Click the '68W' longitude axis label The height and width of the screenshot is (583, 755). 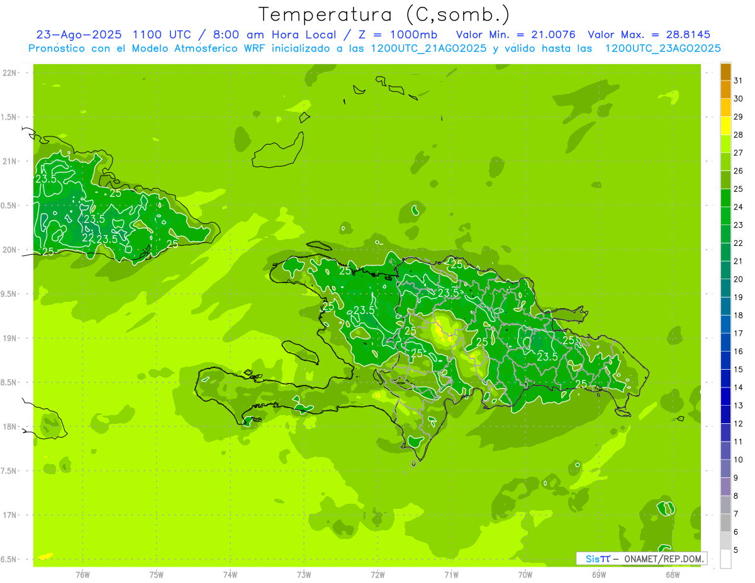[673, 575]
